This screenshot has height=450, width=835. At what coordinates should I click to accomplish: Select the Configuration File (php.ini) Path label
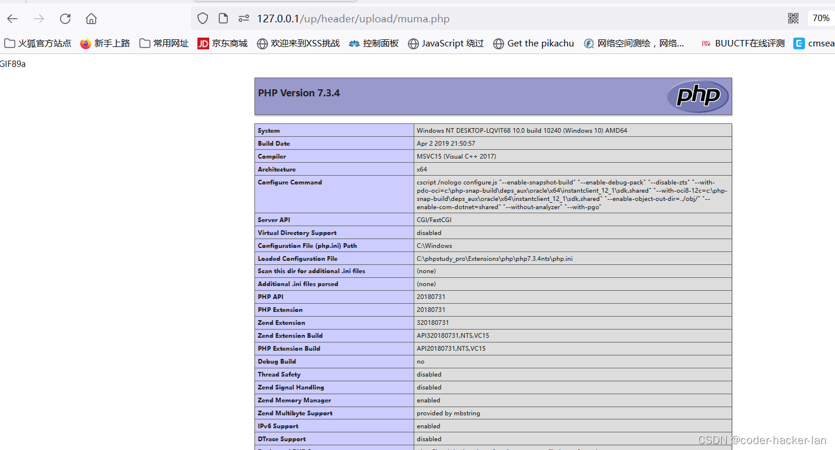click(x=307, y=246)
